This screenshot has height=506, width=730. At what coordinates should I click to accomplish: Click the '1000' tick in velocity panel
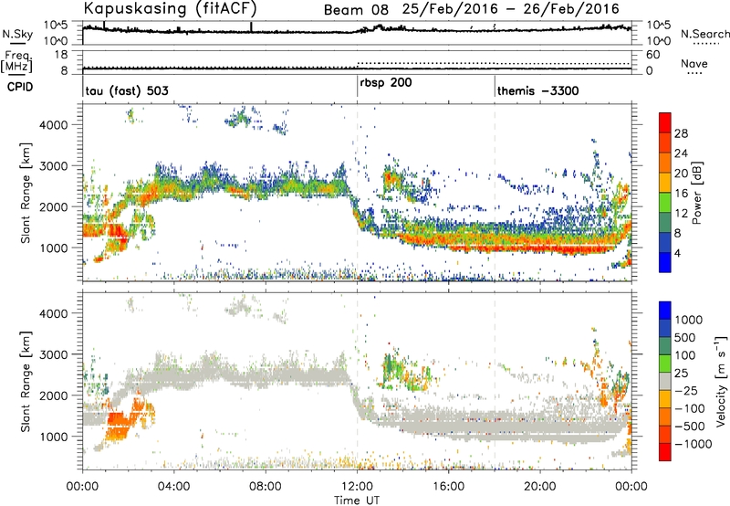(54, 436)
